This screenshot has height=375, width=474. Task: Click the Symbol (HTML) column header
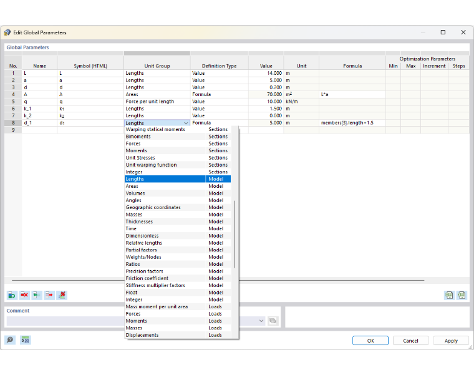90,66
